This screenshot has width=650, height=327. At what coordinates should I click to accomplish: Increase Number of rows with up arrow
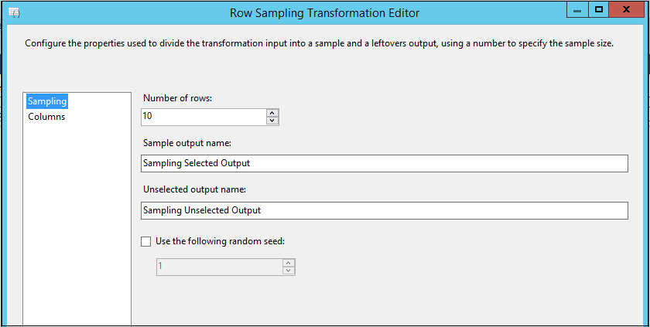point(272,113)
